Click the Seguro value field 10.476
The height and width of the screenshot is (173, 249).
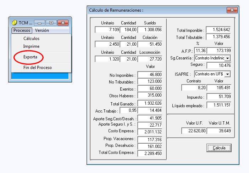[x=219, y=65]
